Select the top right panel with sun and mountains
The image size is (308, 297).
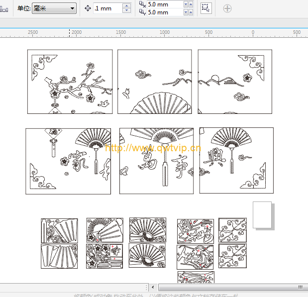pyautogui.click(x=235, y=82)
